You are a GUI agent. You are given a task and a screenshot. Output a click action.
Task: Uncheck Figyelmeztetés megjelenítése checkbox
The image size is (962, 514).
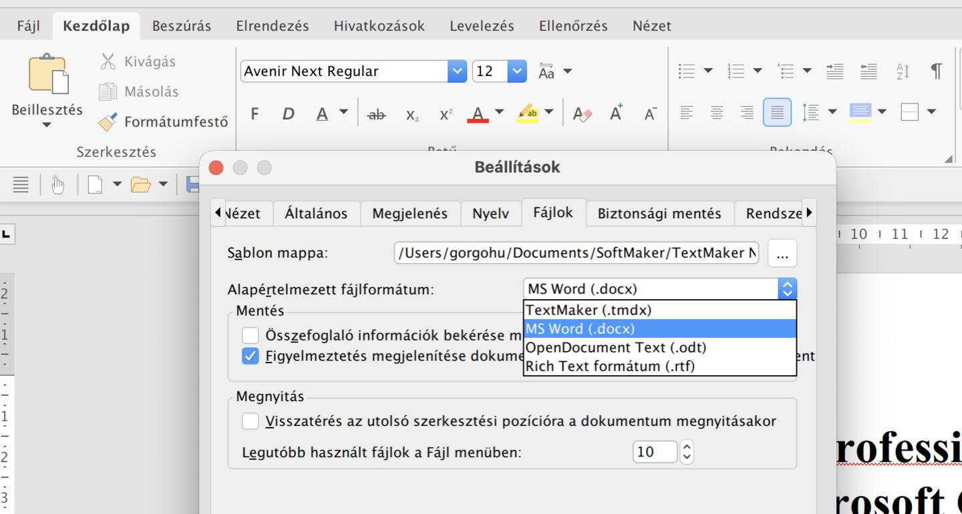click(x=251, y=356)
